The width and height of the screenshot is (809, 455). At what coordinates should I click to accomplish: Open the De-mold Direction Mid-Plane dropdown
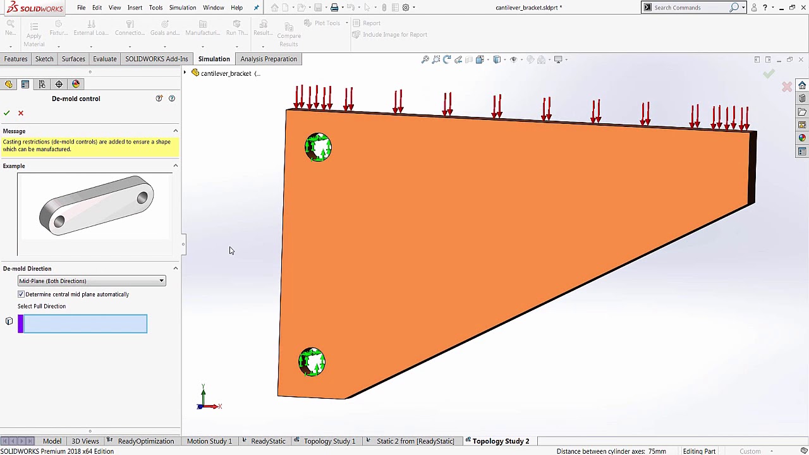click(x=92, y=281)
